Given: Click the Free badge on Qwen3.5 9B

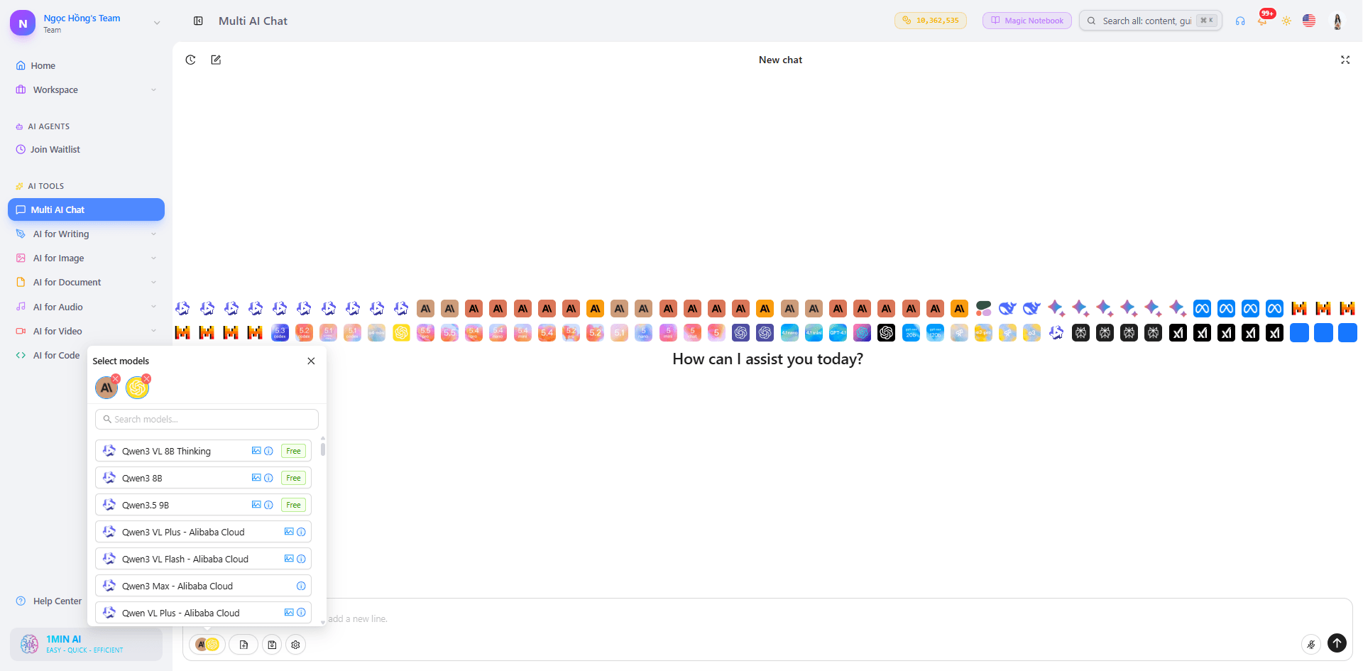Looking at the screenshot, I should 293,505.
